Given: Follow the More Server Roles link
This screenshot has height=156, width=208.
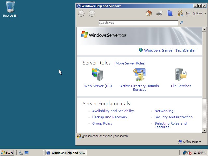Looking at the screenshot, I should [130, 63].
